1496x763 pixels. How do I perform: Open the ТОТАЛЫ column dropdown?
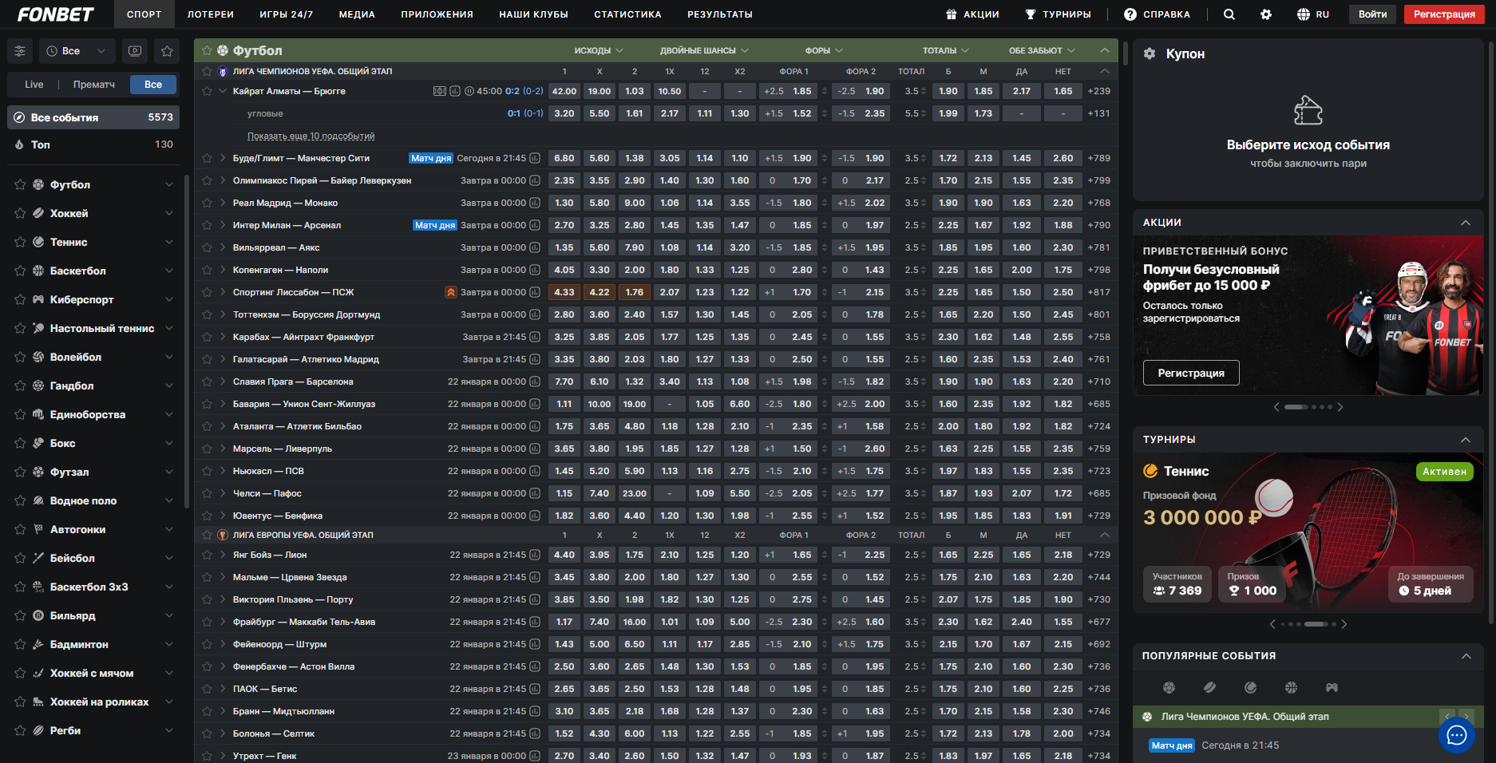click(945, 50)
